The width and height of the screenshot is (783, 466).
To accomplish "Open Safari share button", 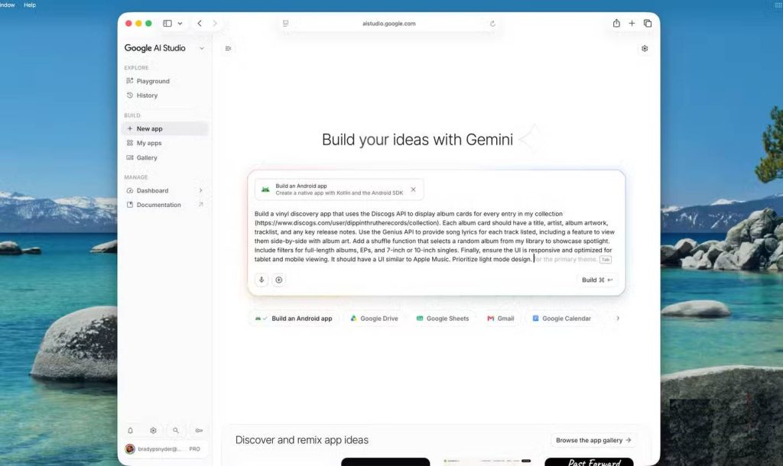I will pos(617,23).
